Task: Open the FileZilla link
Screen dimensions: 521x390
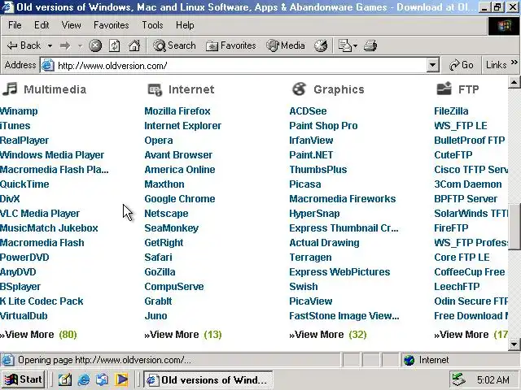Action: coord(451,111)
